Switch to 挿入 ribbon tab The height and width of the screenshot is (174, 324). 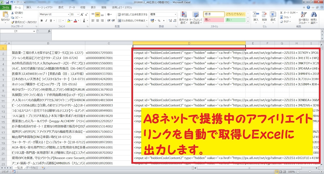coord(29,7)
